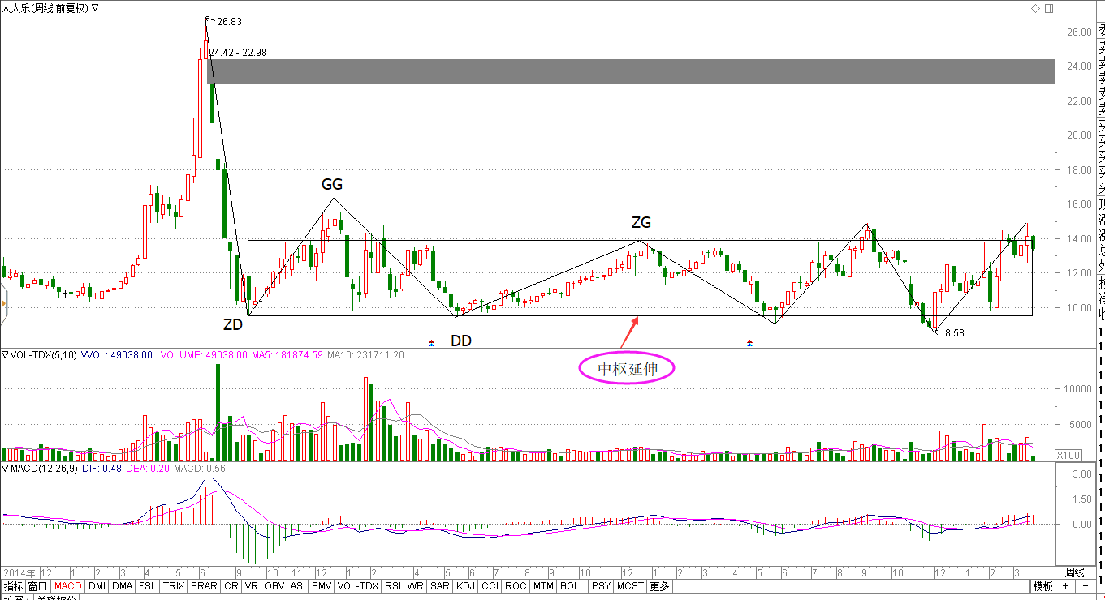Click the 2014年 label on the time axis
Viewport: 1105px width, 600px height.
[20, 572]
